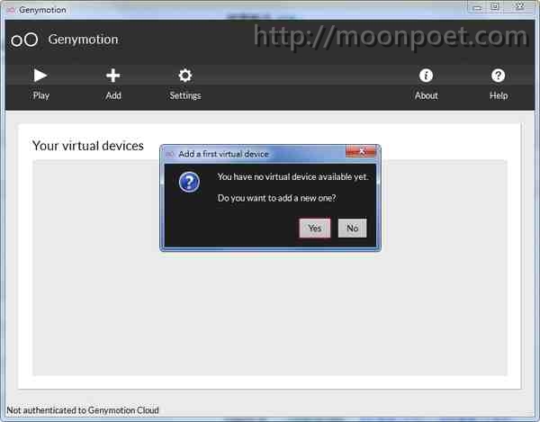Open Settings via the gear icon
Image resolution: width=540 pixels, height=422 pixels.
tap(185, 76)
